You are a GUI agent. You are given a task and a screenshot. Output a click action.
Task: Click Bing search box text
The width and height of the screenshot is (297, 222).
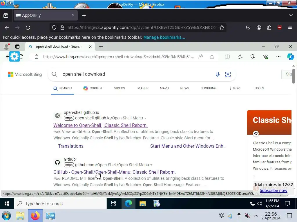[x=84, y=74]
